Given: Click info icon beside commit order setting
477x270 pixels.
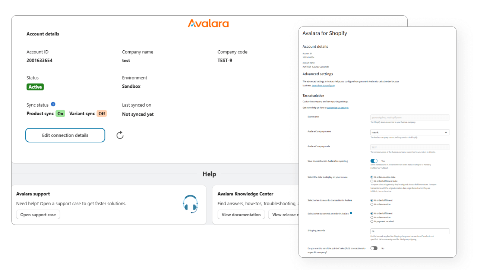Looking at the screenshot, I should (351, 213).
